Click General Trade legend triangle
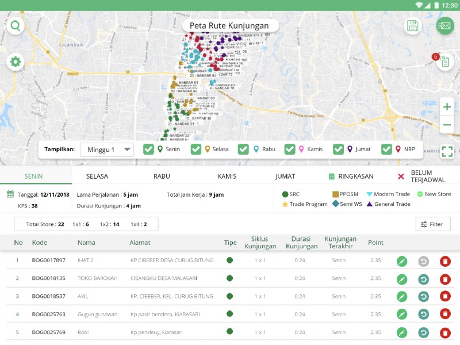Viewport: 460px width, 345px height. coord(370,204)
